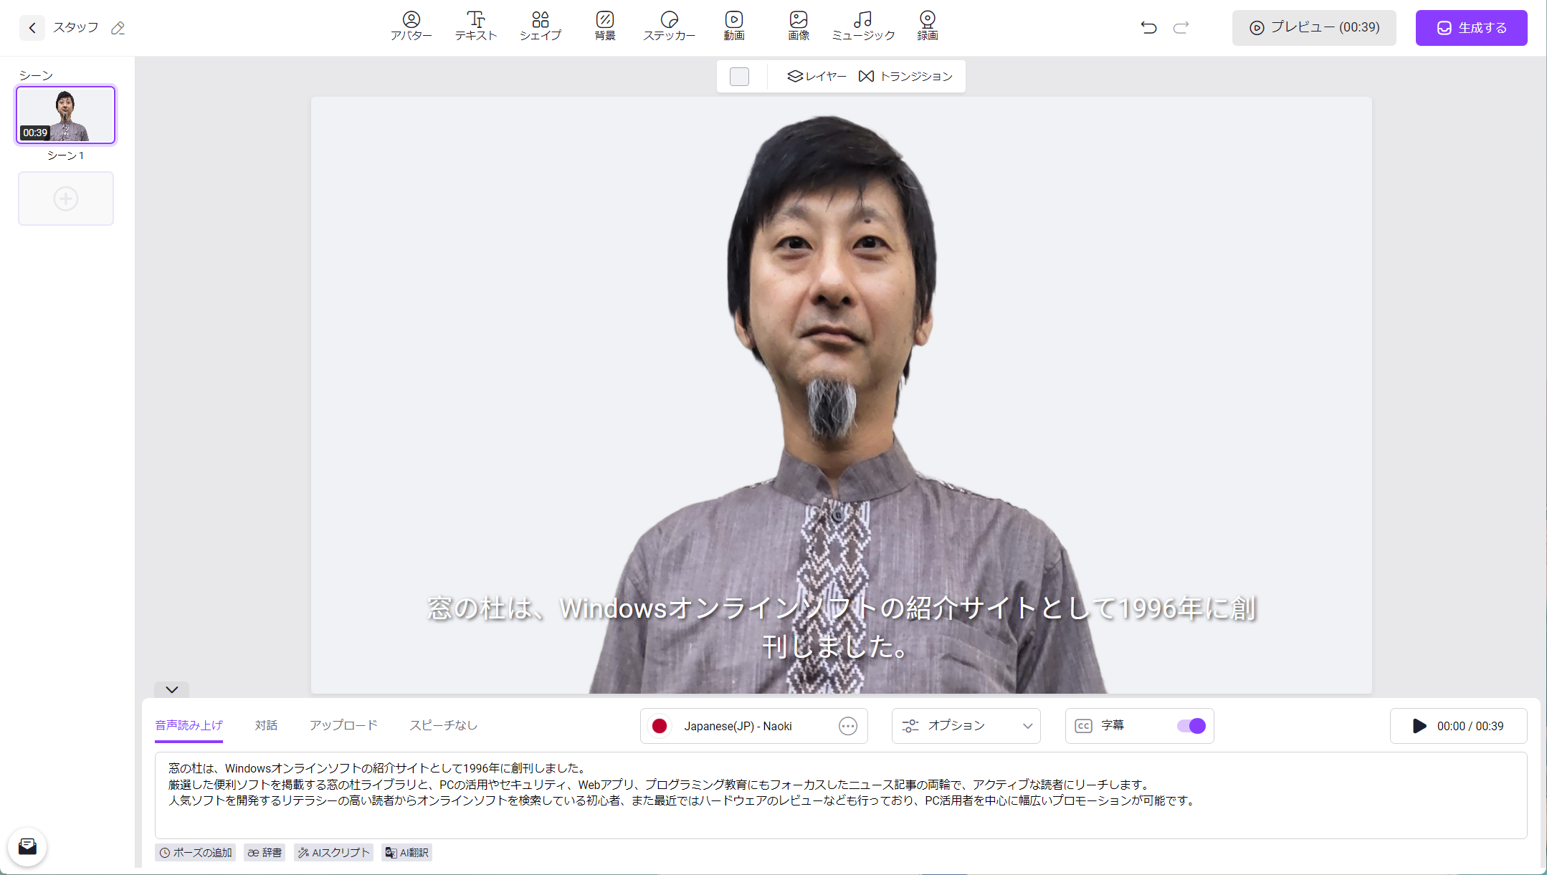Check the selection checkbox above the canvas
This screenshot has height=875, width=1547.
[x=739, y=76]
